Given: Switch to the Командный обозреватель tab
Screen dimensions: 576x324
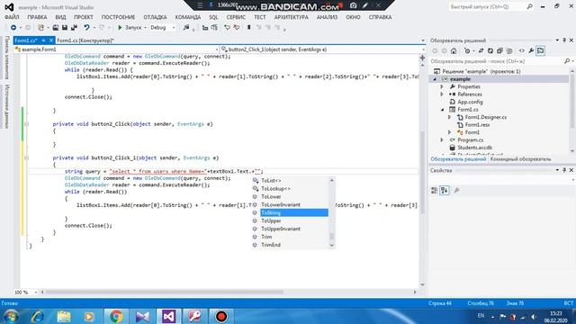Looking at the screenshot, I should [x=520, y=159].
